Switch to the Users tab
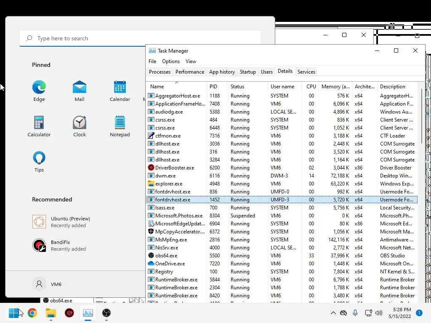431x323 pixels. [266, 71]
